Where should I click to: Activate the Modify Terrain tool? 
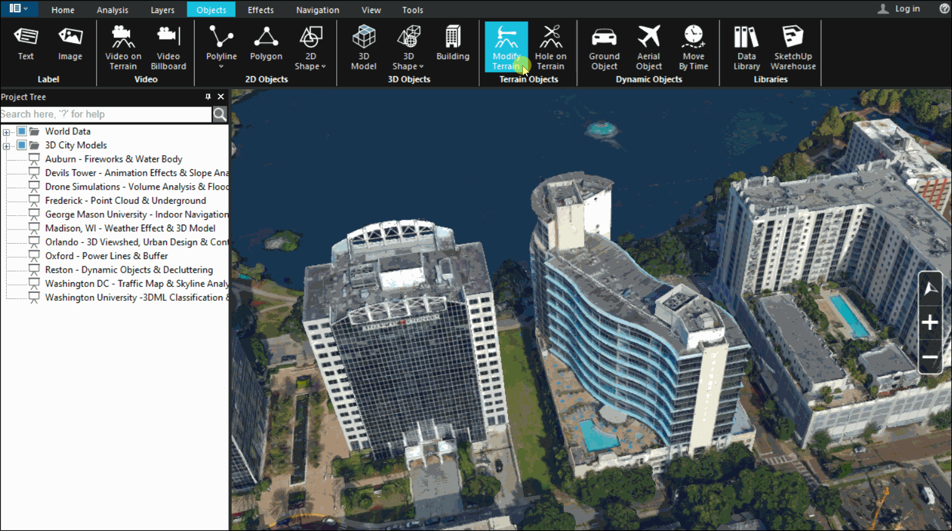506,47
